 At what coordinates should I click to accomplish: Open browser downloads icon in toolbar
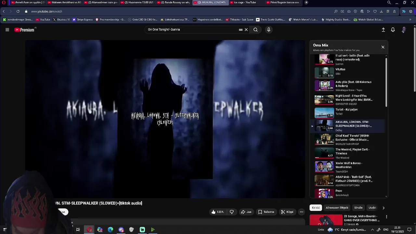pyautogui.click(x=381, y=11)
